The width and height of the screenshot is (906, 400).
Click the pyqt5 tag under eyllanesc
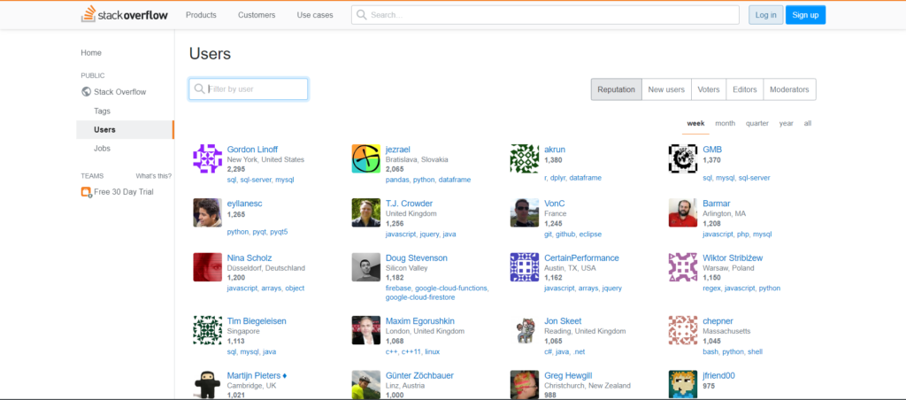(279, 233)
